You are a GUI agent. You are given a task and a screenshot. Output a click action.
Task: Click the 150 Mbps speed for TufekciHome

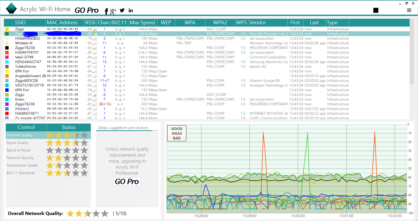pos(149,66)
